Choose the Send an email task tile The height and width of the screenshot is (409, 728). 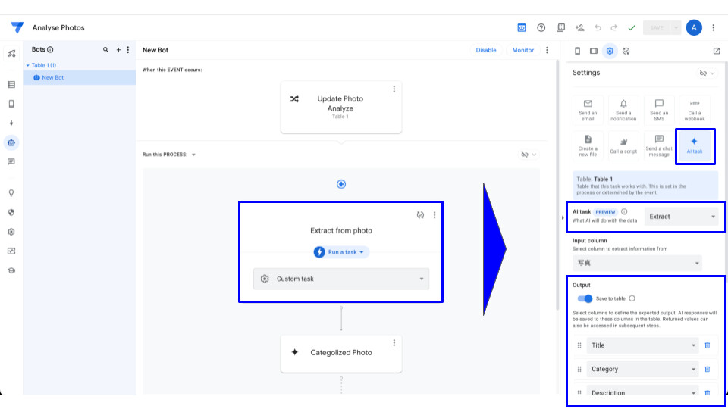point(588,109)
